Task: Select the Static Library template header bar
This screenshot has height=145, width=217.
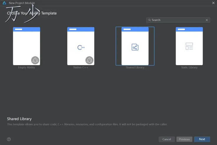Action: point(189,29)
